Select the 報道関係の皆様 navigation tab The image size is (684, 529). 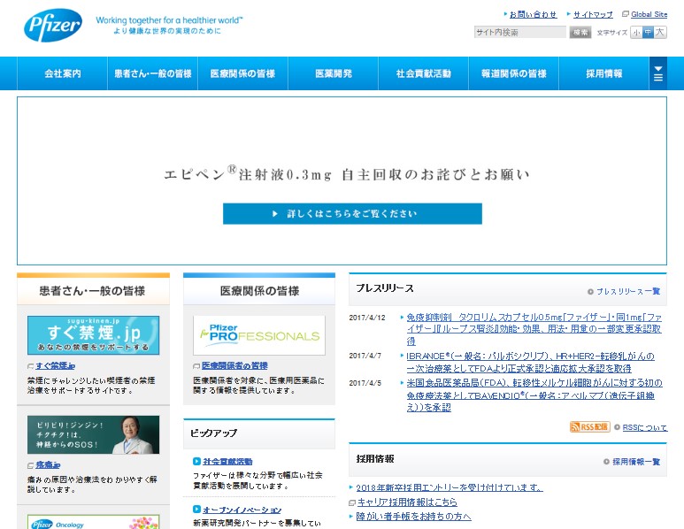514,73
